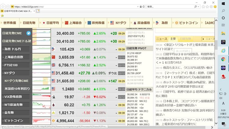Viewport: 229px width, 129px height.
Task: Open the browser home icon
Action: click(203, 7)
